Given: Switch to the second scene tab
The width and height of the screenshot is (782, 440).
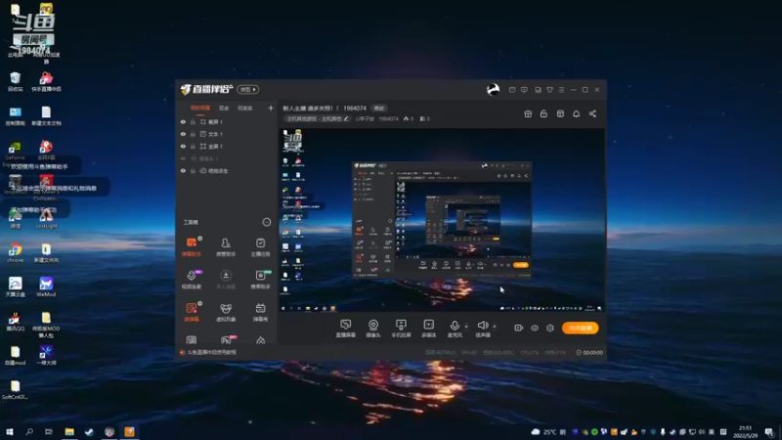Looking at the screenshot, I should pos(224,108).
